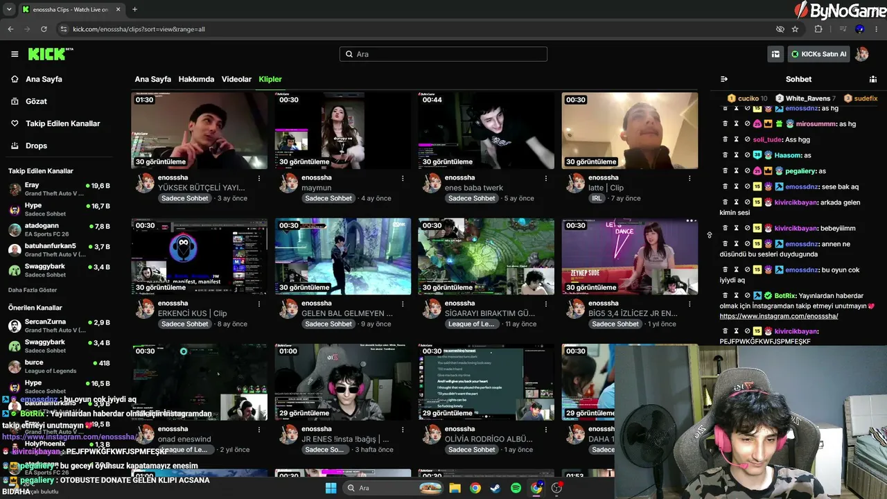Switch to the Hakkımda tab
The width and height of the screenshot is (887, 499).
click(196, 79)
